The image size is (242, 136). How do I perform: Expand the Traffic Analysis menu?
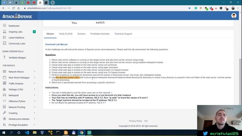click(x=34, y=83)
